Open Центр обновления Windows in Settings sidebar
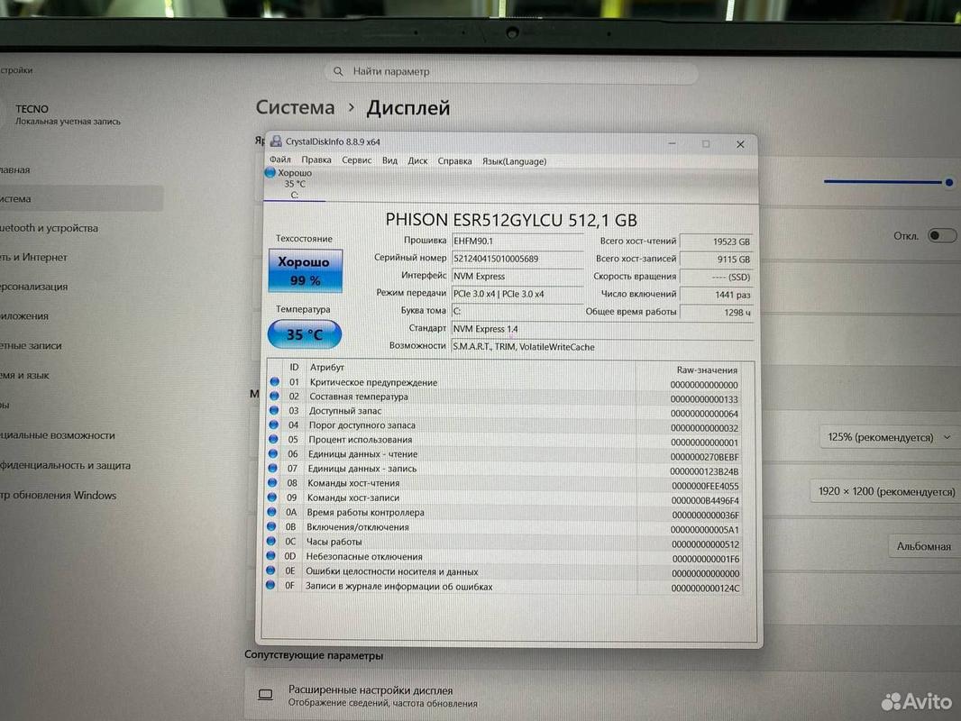 click(x=59, y=496)
